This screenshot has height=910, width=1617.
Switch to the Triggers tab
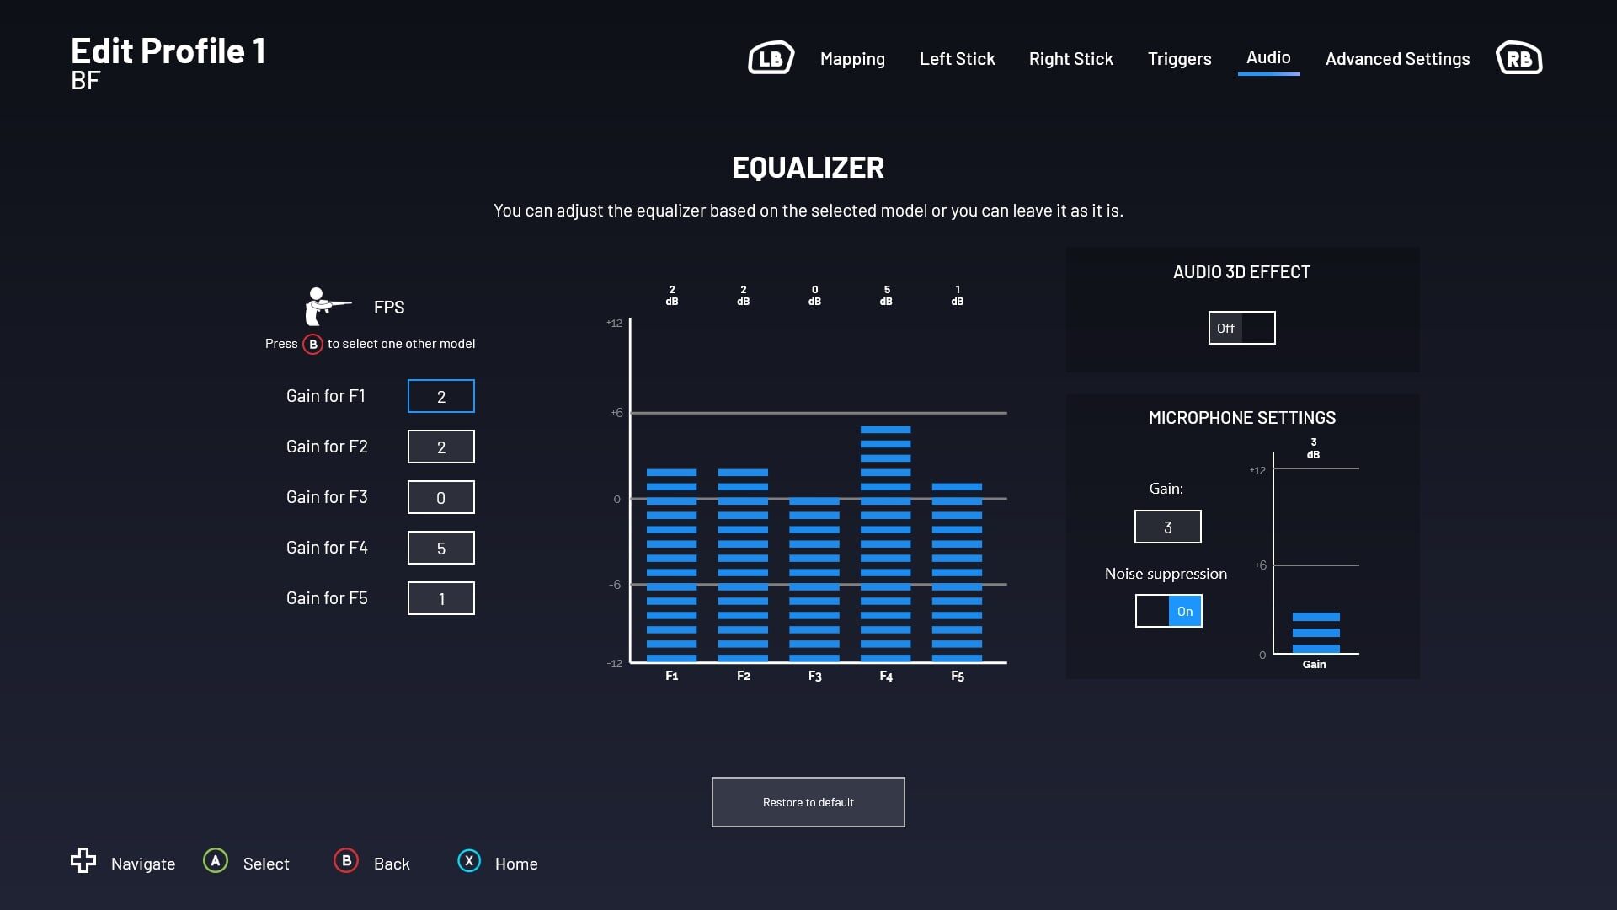[x=1179, y=59]
